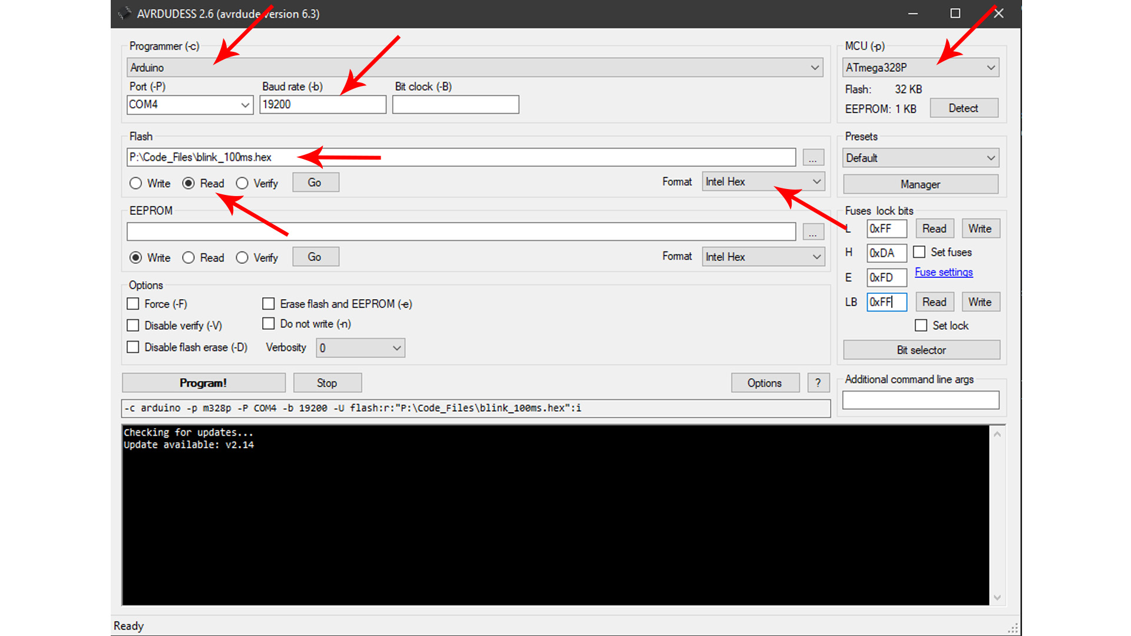The image size is (1131, 636).
Task: Select the EEPROM Verify radio button
Action: click(x=242, y=257)
